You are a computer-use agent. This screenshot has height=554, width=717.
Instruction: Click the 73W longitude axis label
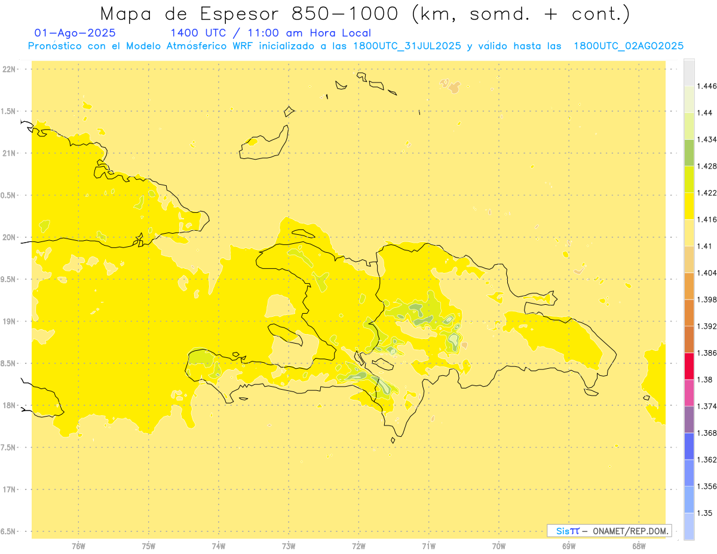tap(289, 546)
